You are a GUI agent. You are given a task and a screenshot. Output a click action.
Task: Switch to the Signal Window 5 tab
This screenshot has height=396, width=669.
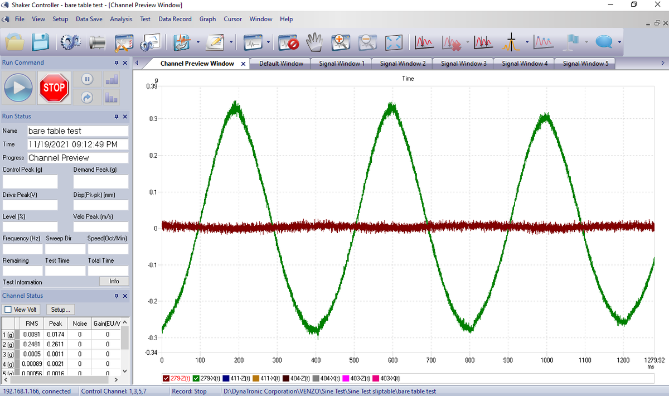click(586, 64)
